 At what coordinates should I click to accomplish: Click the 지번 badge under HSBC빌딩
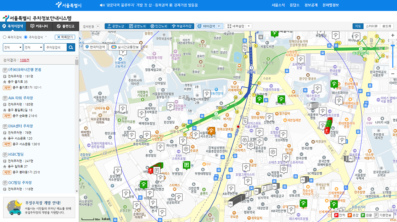pos(7,172)
